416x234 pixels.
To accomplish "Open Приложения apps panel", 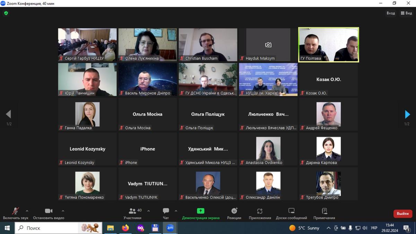I will click(260, 213).
